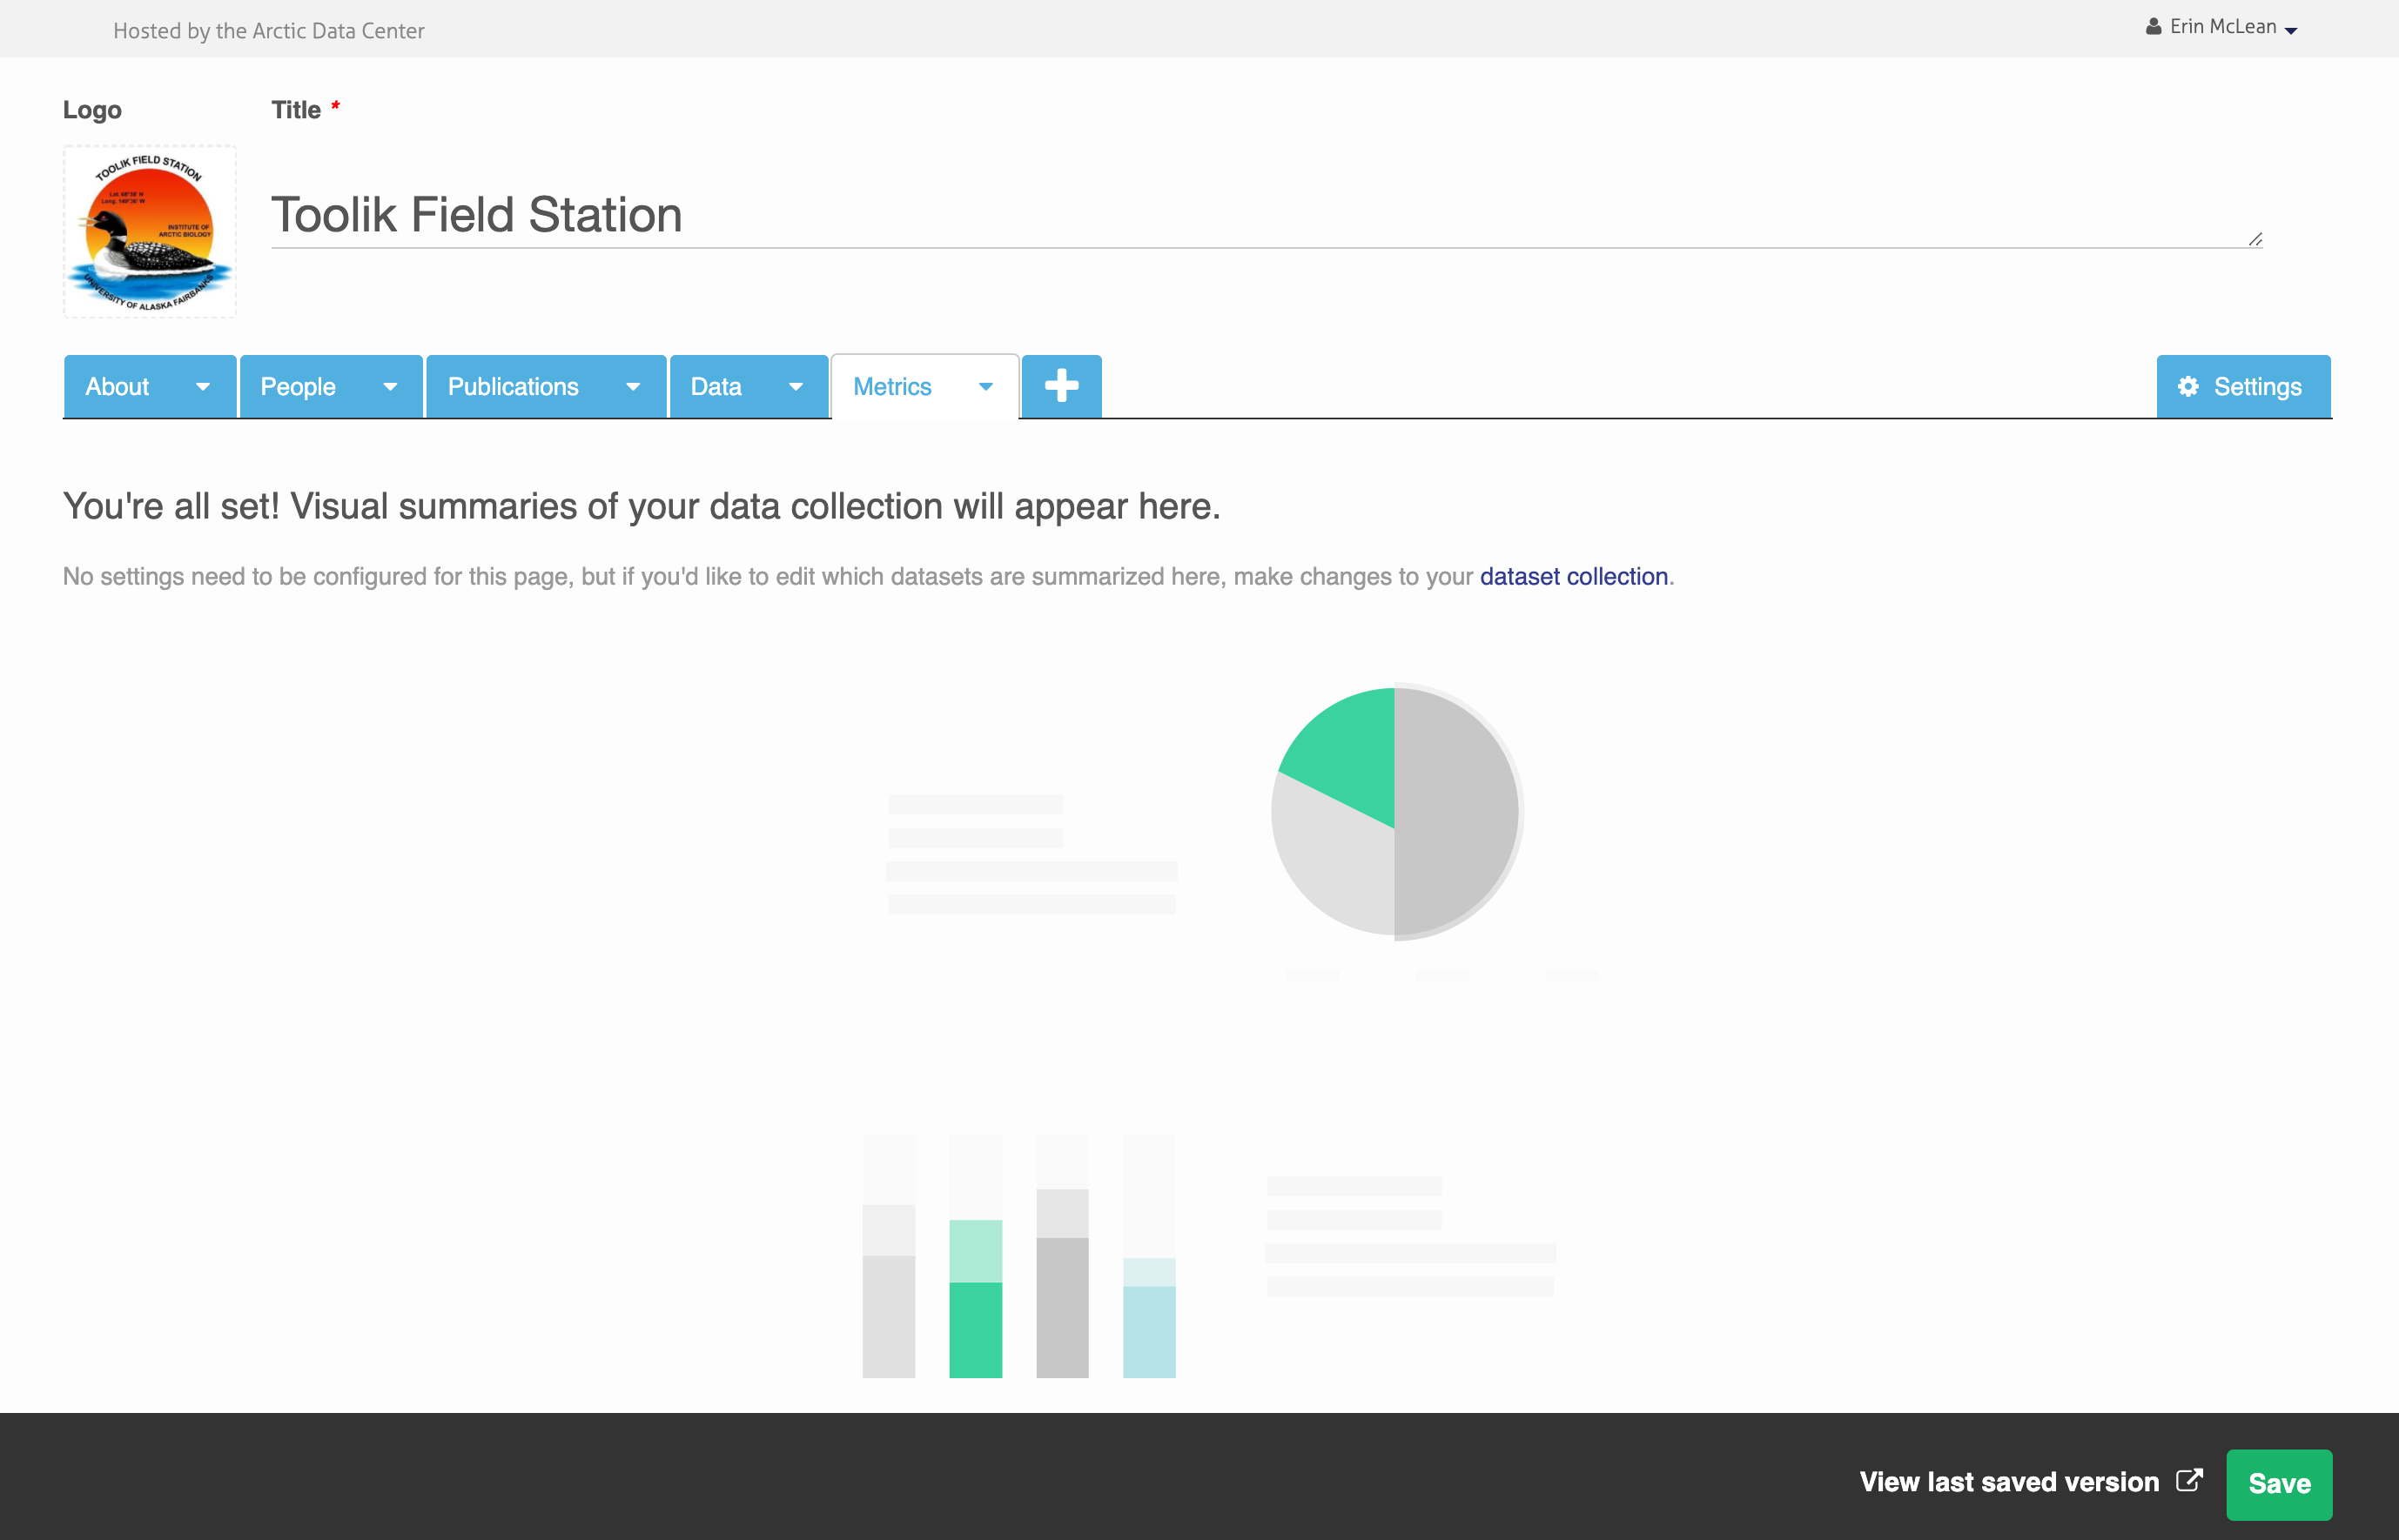Expand the About tab dropdown arrow
This screenshot has width=2399, height=1540.
(x=203, y=387)
